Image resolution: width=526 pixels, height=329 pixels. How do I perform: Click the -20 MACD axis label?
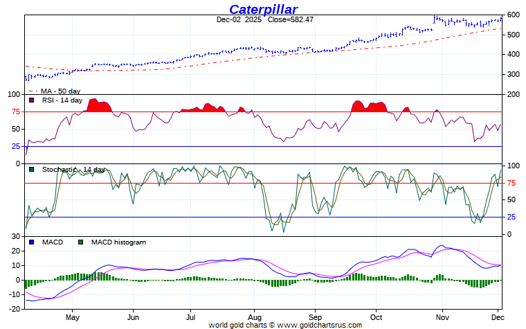15,309
